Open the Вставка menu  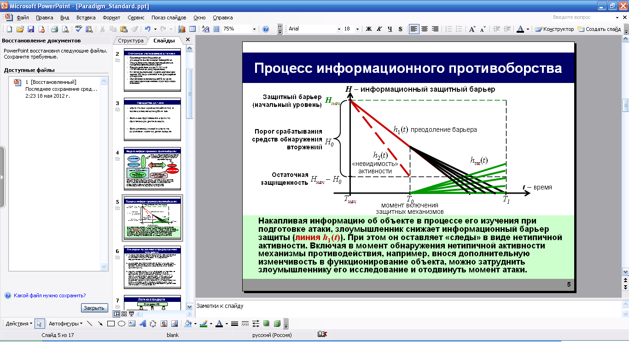point(86,18)
